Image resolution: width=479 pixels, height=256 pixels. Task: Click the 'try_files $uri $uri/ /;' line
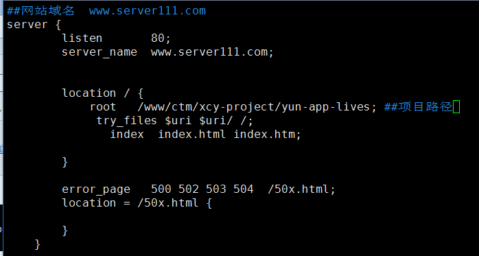[175, 121]
